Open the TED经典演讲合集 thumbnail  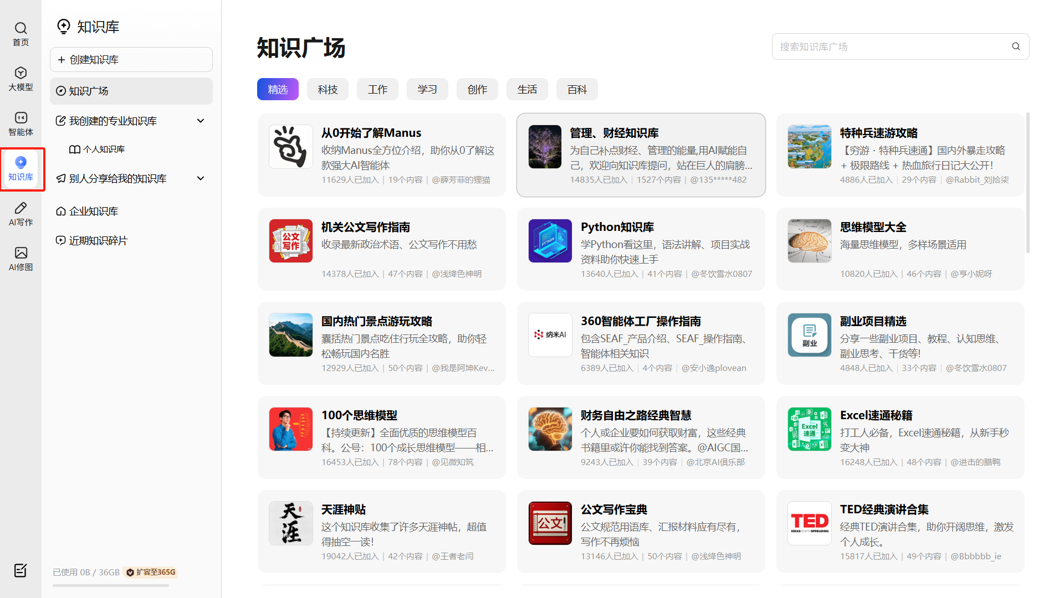(810, 523)
